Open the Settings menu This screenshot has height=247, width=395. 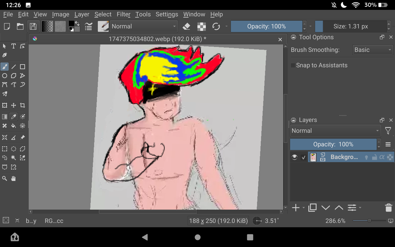coord(167,15)
